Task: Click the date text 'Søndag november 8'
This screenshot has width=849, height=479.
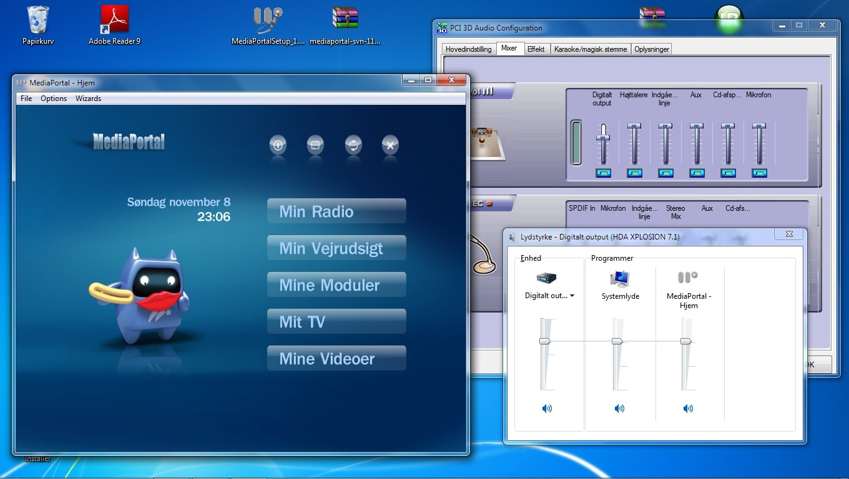Action: point(179,202)
